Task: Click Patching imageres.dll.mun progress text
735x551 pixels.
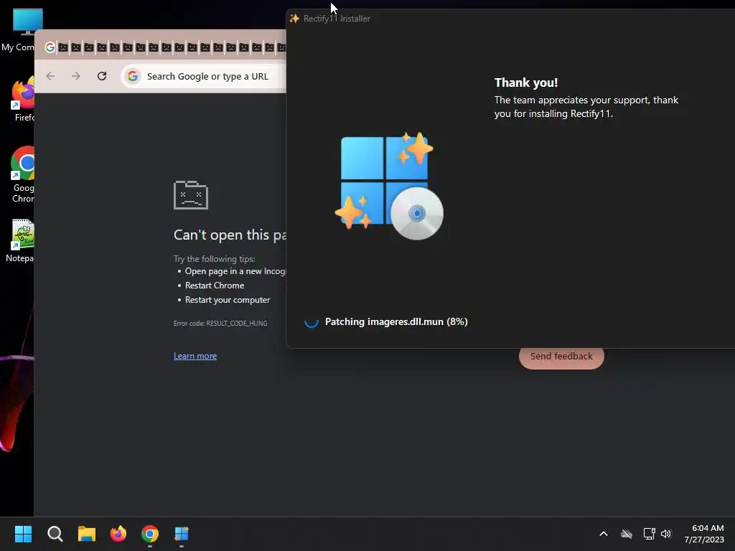Action: point(396,322)
